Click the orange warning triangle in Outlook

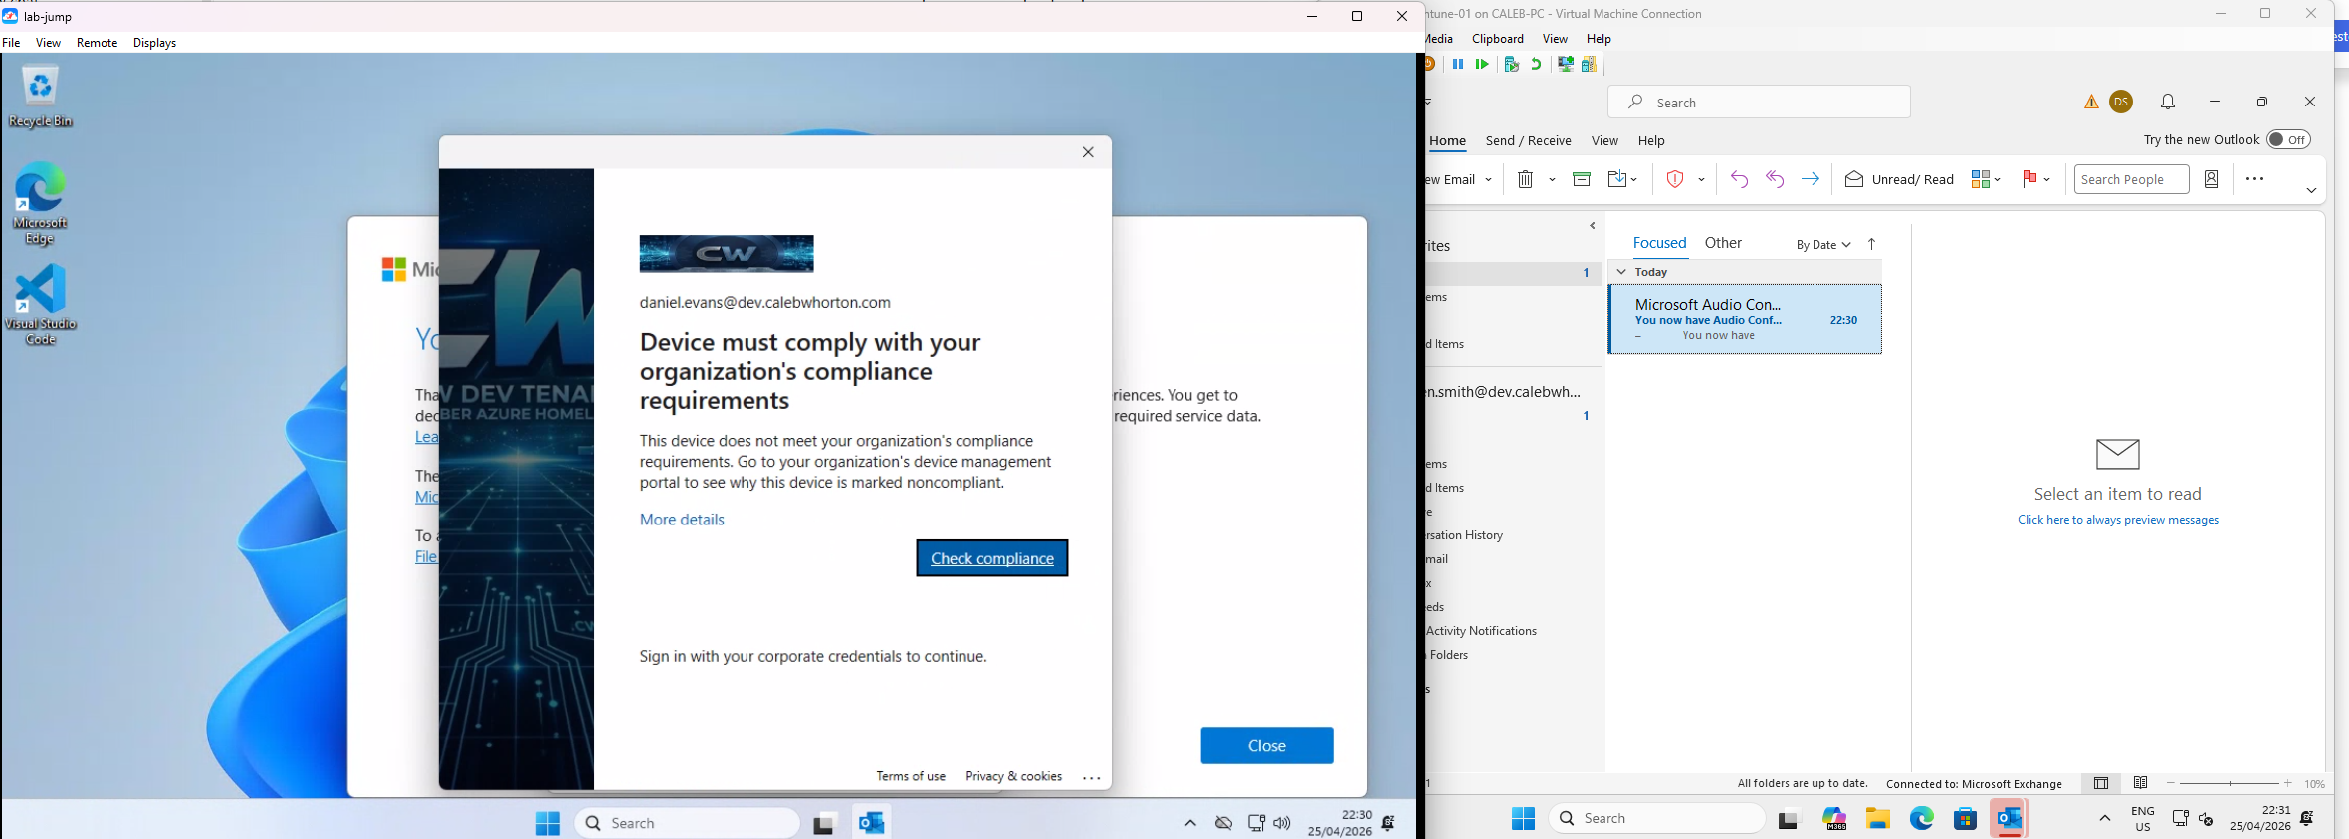tap(2091, 102)
